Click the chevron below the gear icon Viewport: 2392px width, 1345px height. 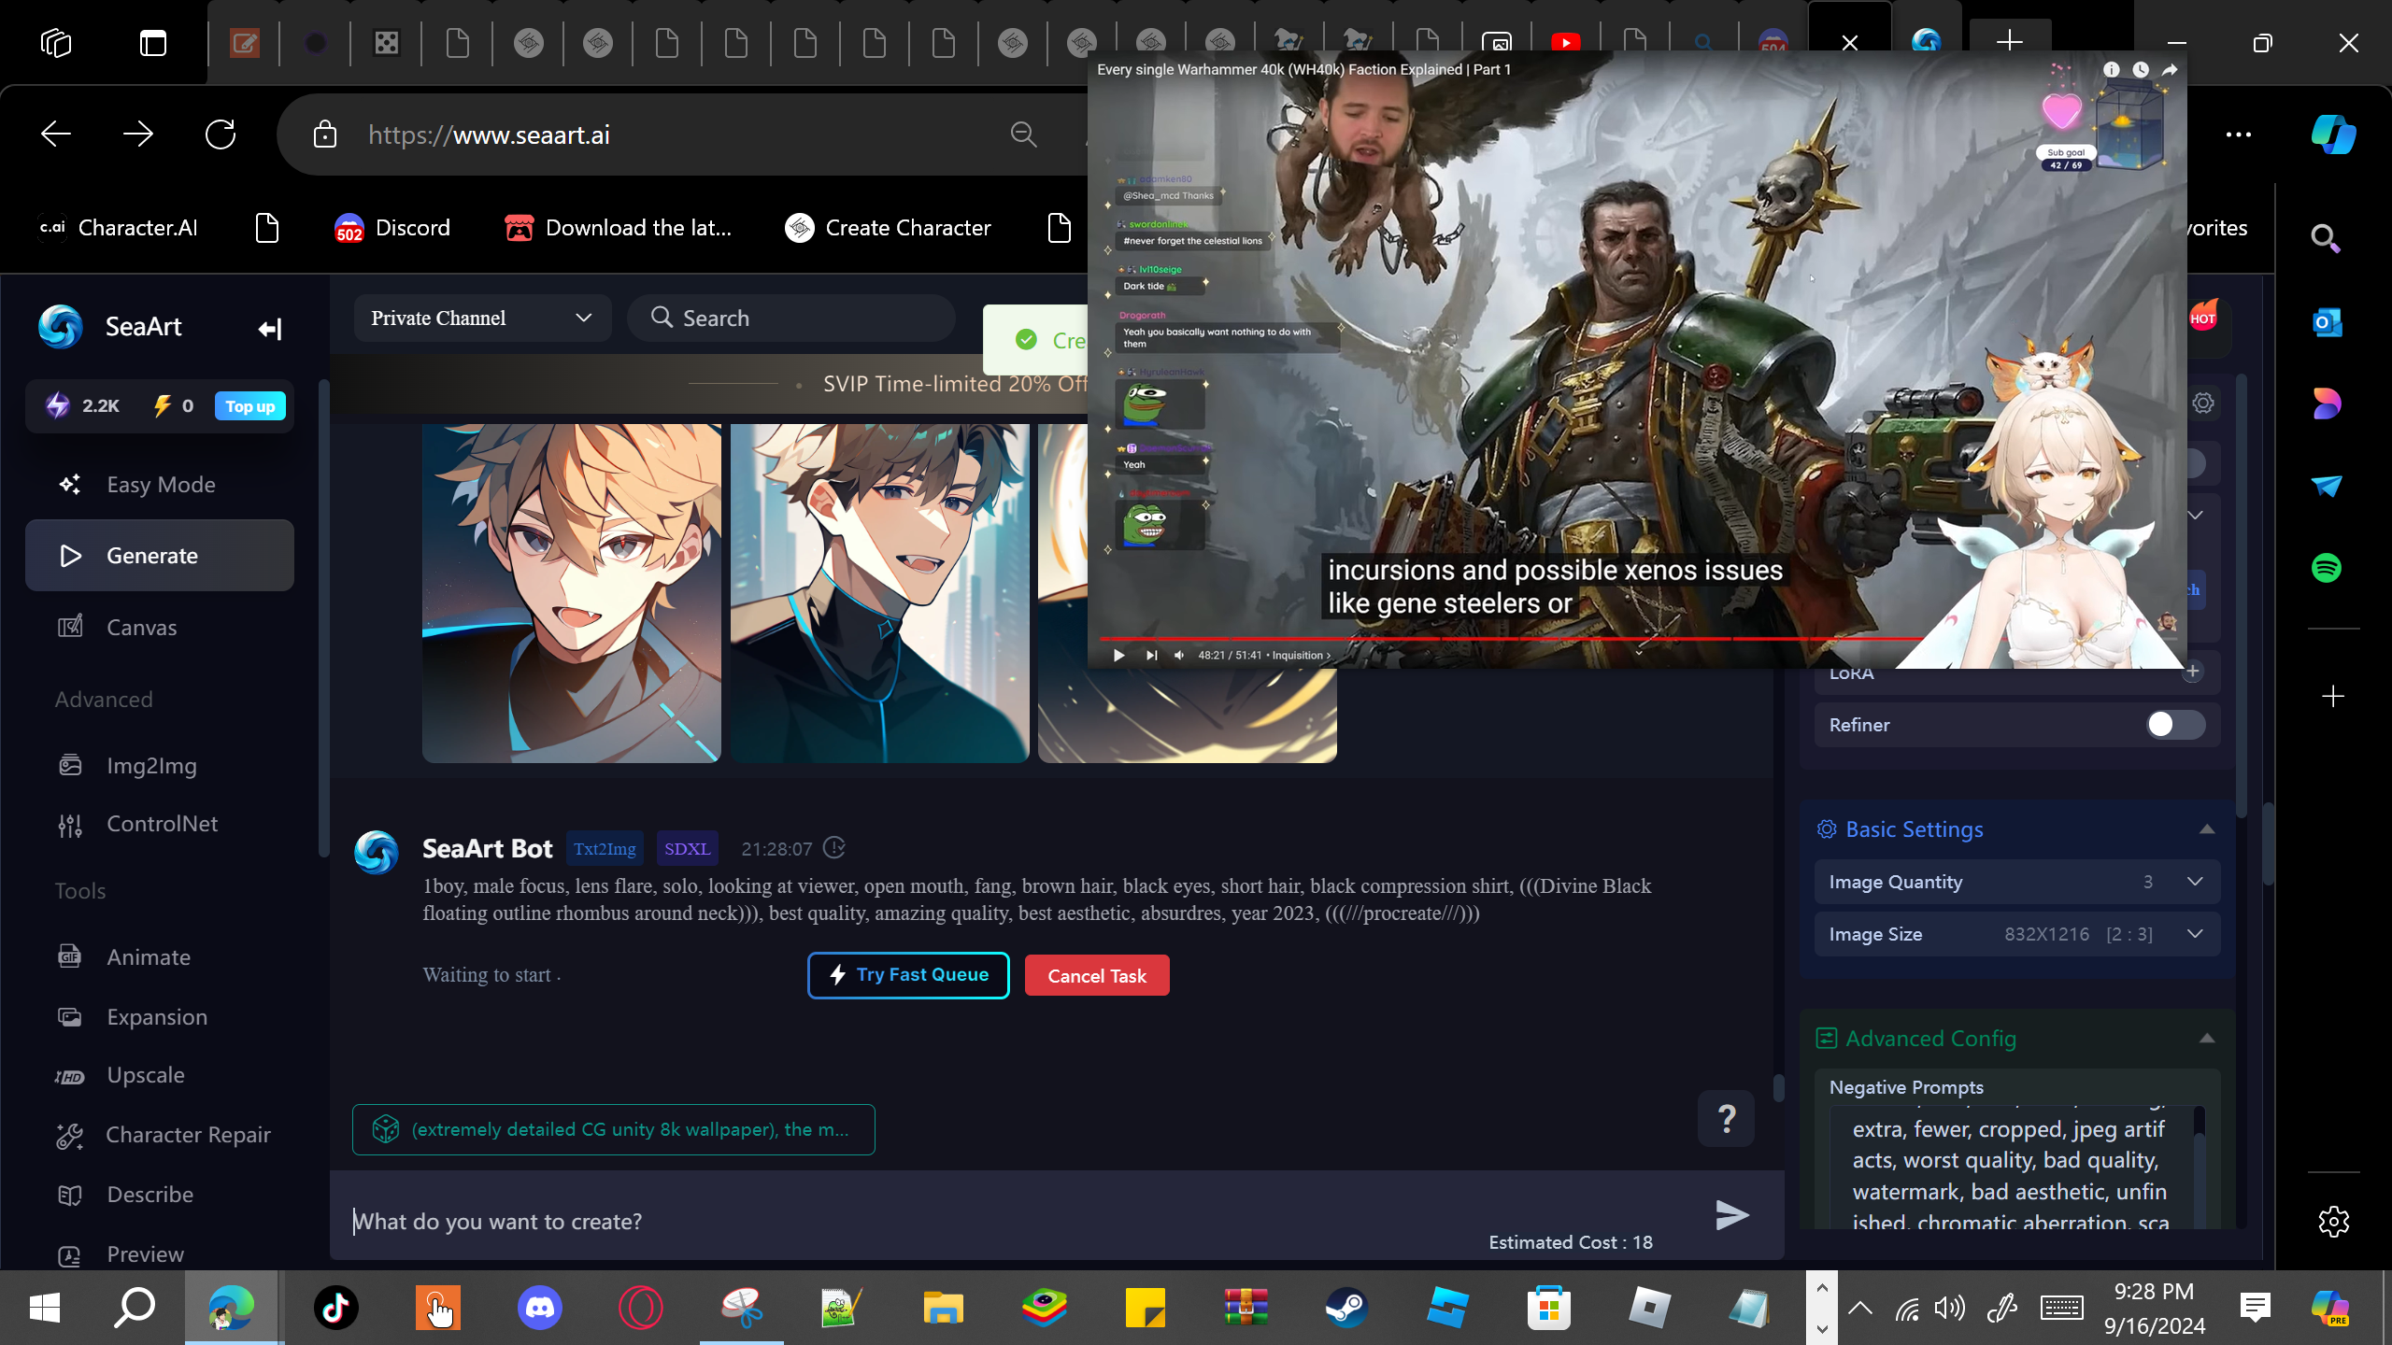(2196, 516)
